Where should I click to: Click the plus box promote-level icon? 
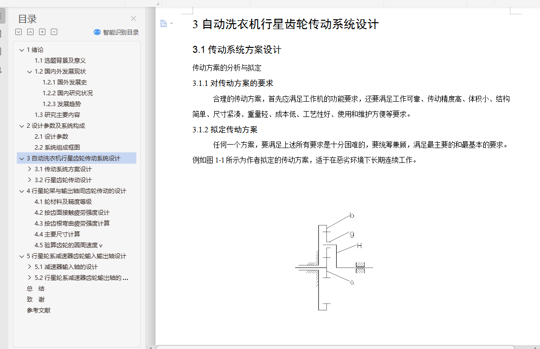[x=42, y=32]
